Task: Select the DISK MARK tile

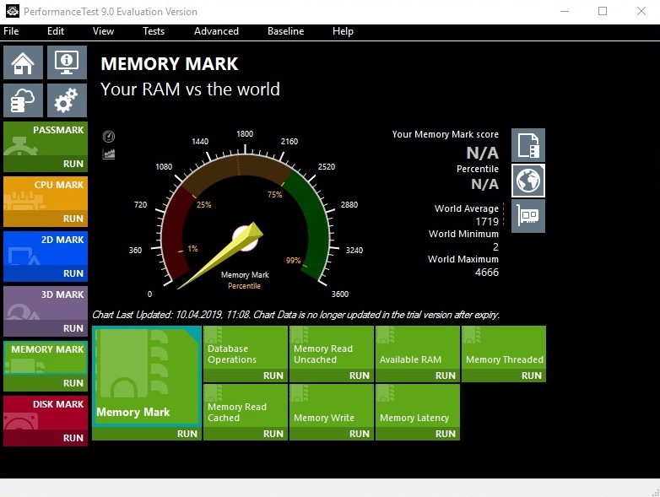Action: coord(46,413)
